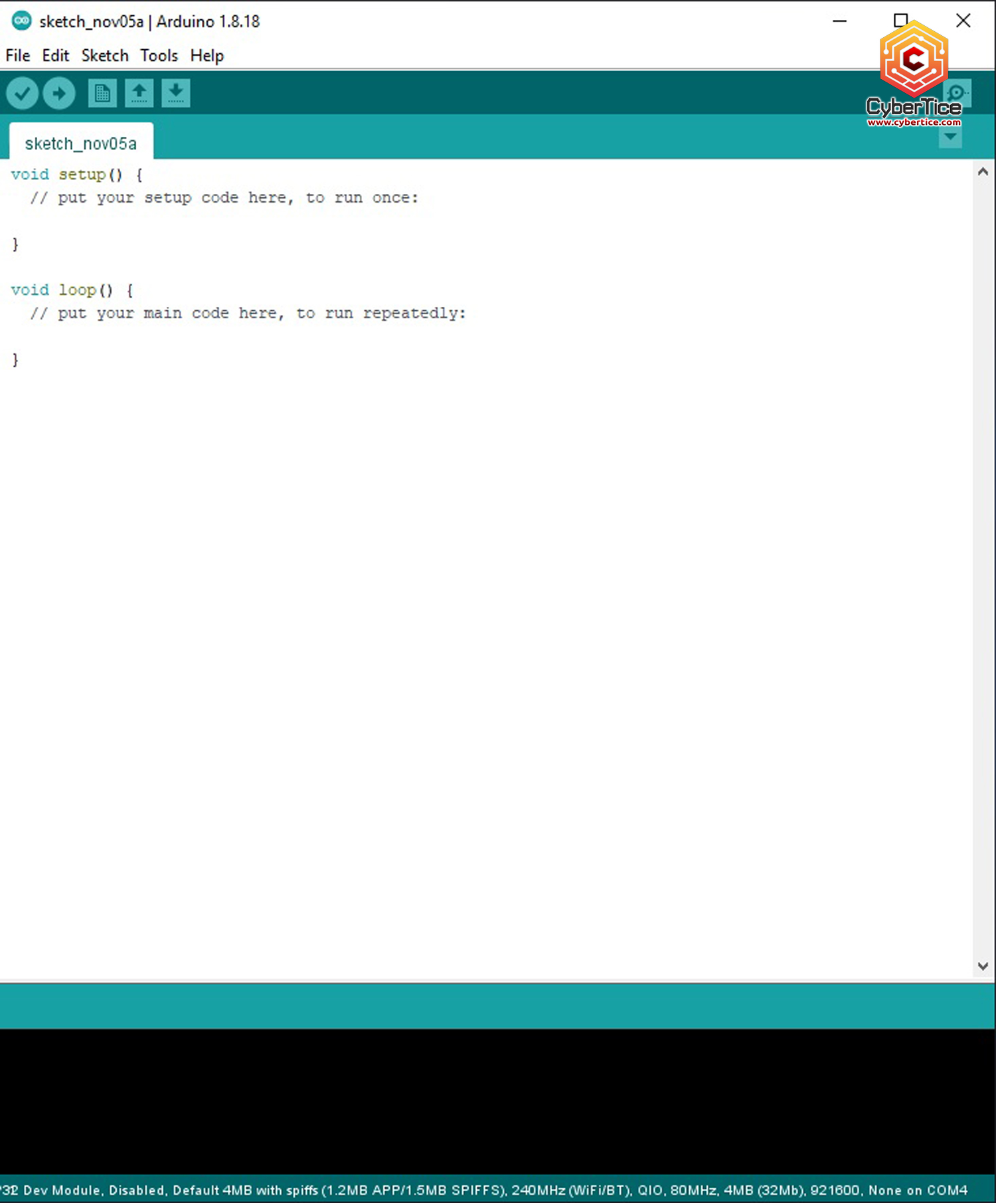The height and width of the screenshot is (1203, 996).
Task: Maximize the Arduino window
Action: [900, 21]
